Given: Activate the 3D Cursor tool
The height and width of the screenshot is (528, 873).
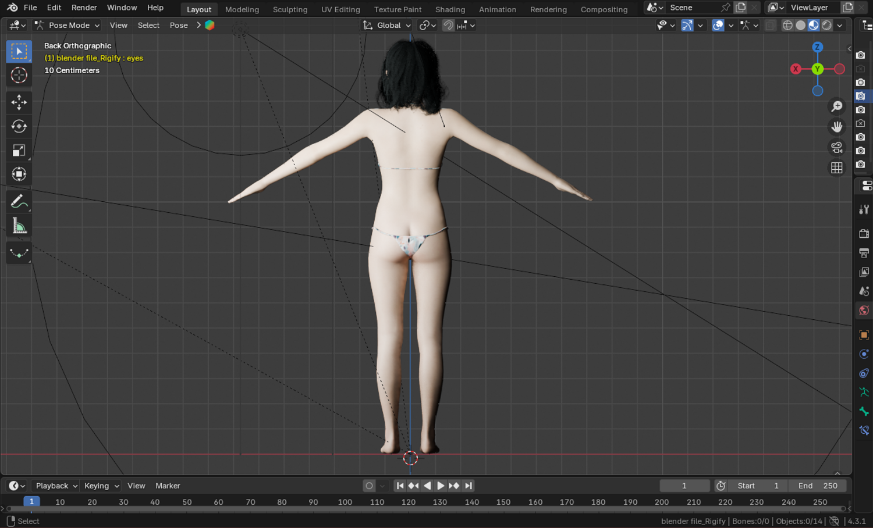Looking at the screenshot, I should coord(19,75).
